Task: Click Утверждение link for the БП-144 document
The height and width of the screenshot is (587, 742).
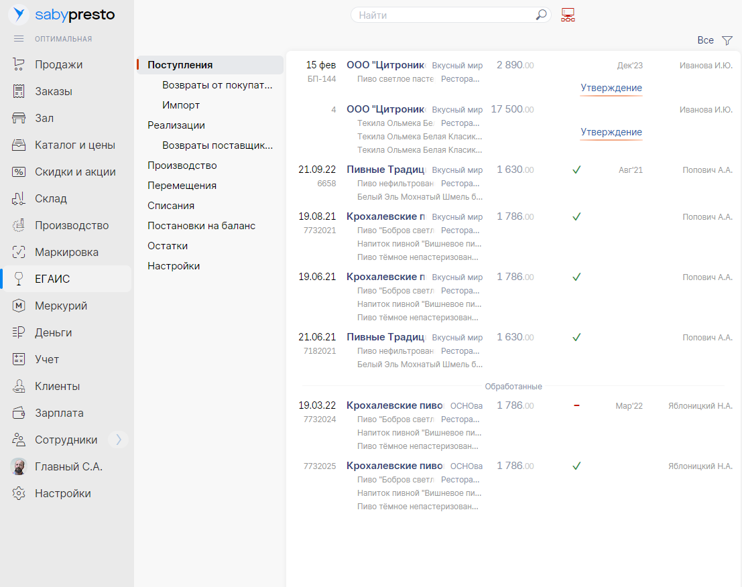Action: 611,88
